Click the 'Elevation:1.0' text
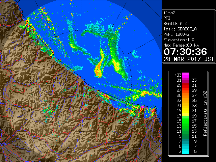216x162 pixels. (x=179, y=40)
